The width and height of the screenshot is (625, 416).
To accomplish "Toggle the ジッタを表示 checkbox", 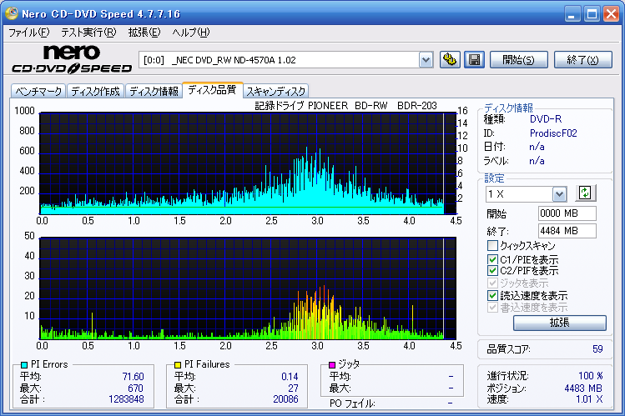I will tap(492, 283).
